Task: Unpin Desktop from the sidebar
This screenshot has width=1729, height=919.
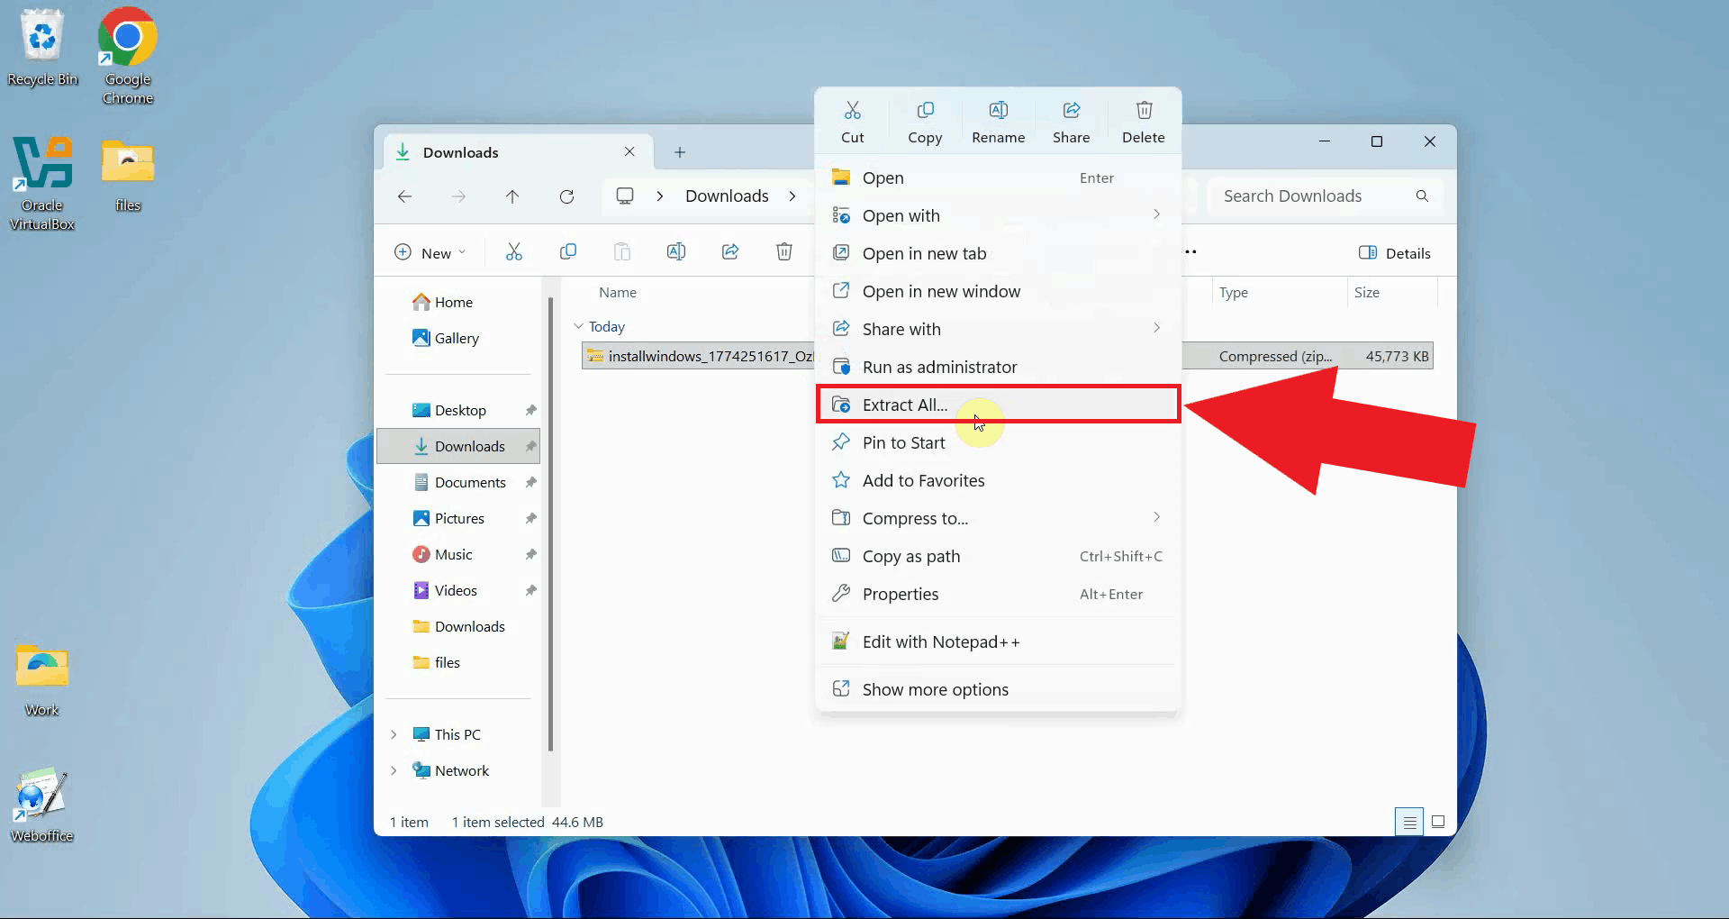Action: coord(530,409)
